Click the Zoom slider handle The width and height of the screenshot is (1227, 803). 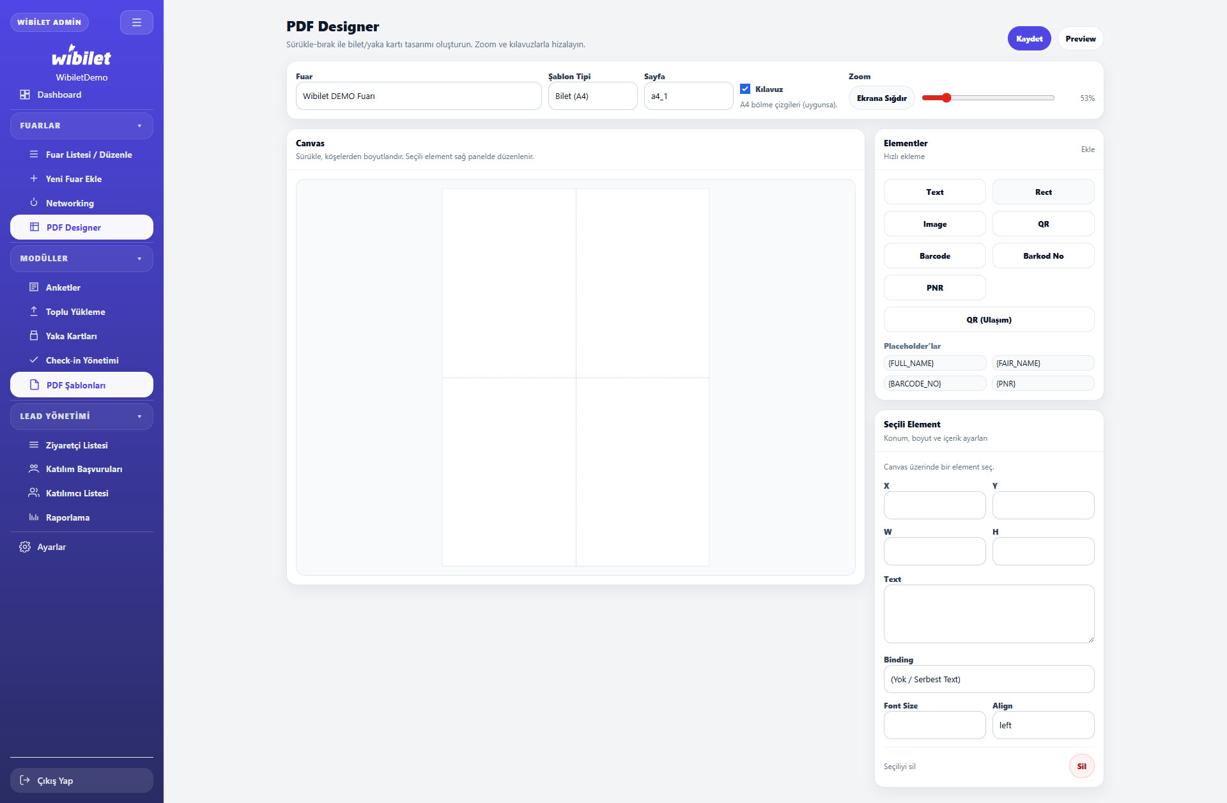point(946,98)
